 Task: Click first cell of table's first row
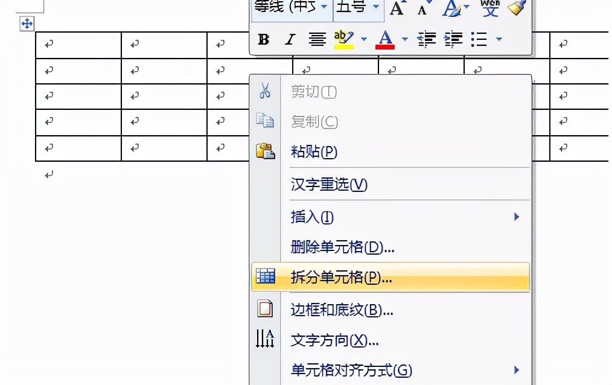pyautogui.click(x=78, y=45)
